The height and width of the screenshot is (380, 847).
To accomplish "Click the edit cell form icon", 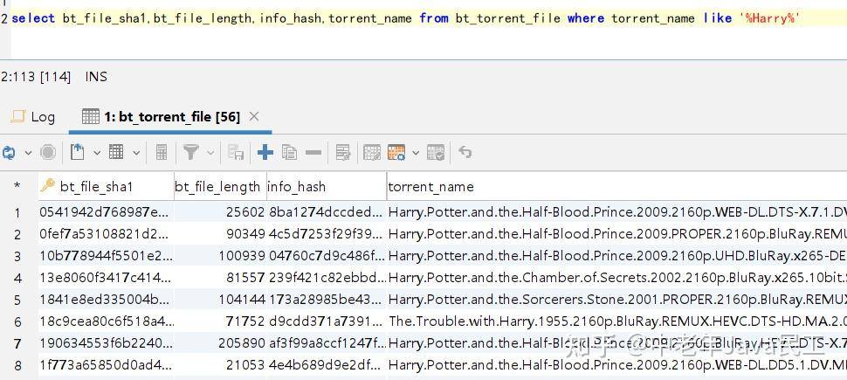I will (x=343, y=153).
